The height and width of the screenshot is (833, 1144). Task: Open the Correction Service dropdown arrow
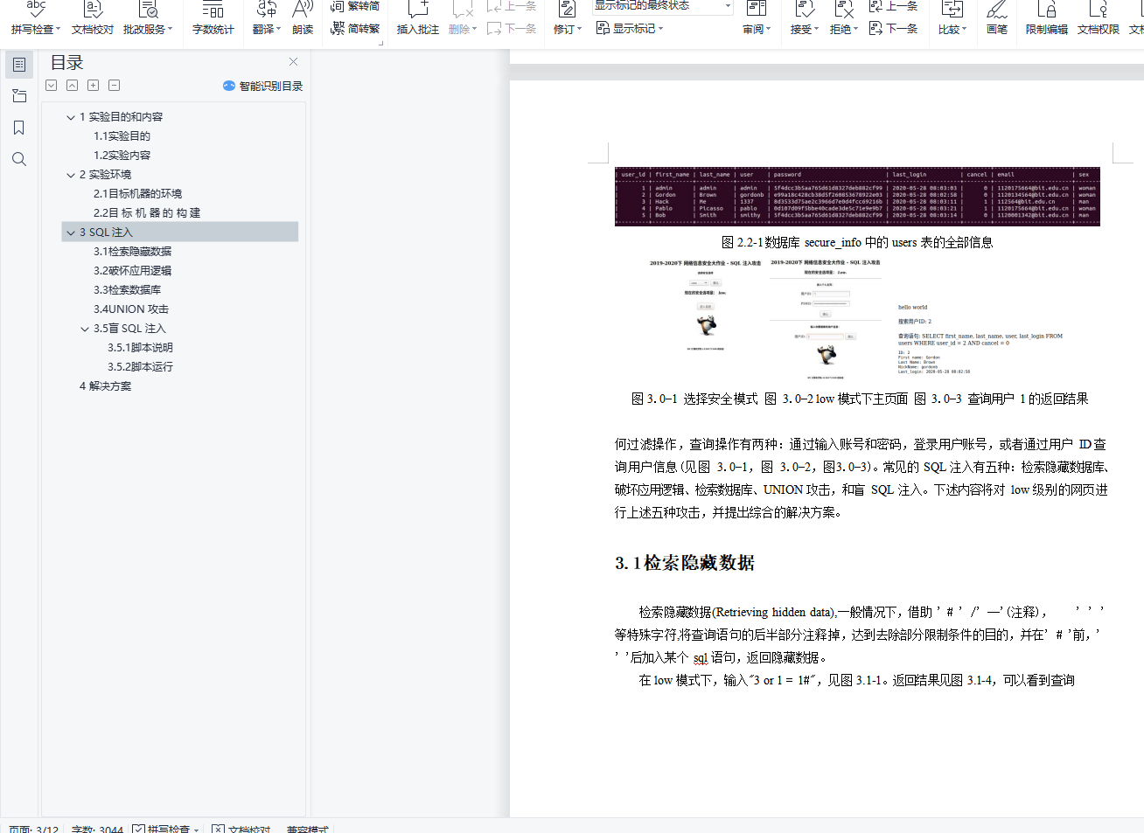click(171, 29)
